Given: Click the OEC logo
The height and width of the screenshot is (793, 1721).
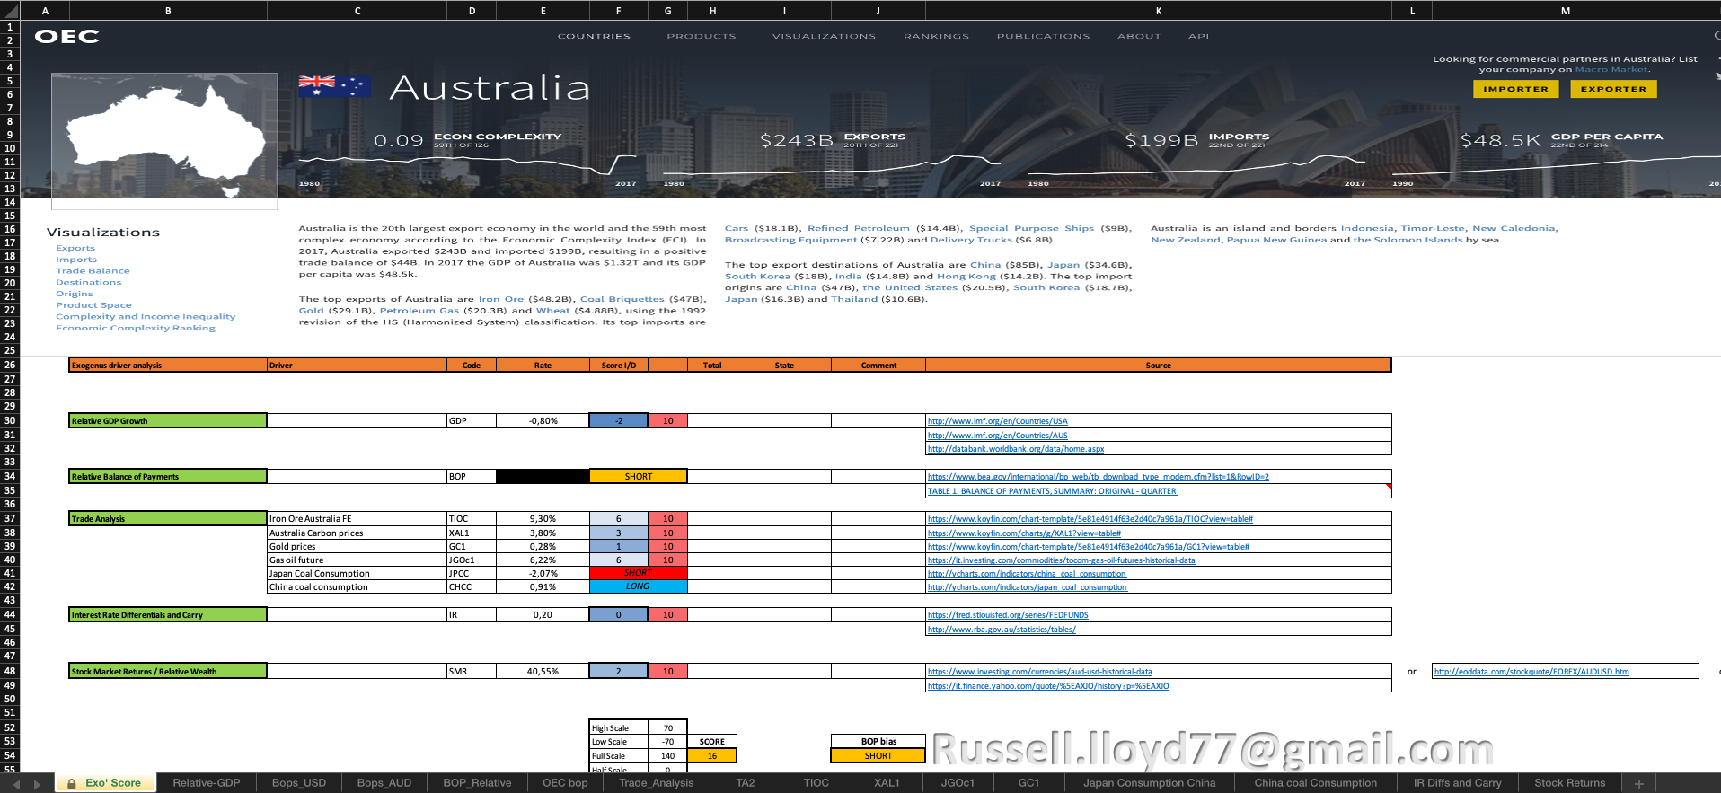Looking at the screenshot, I should (x=66, y=36).
